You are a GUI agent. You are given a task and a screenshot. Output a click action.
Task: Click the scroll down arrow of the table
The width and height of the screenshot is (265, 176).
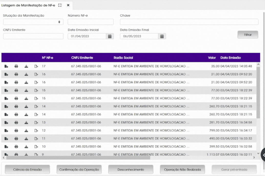pyautogui.click(x=258, y=154)
